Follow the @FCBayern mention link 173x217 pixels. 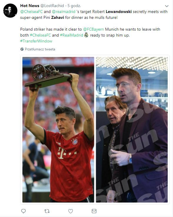coord(94,29)
